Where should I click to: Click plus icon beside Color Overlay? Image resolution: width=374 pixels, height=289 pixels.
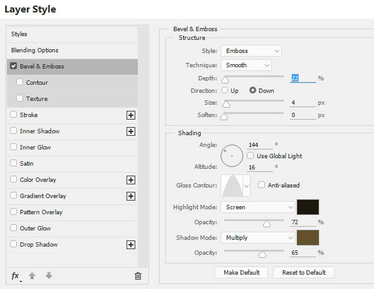[131, 180]
